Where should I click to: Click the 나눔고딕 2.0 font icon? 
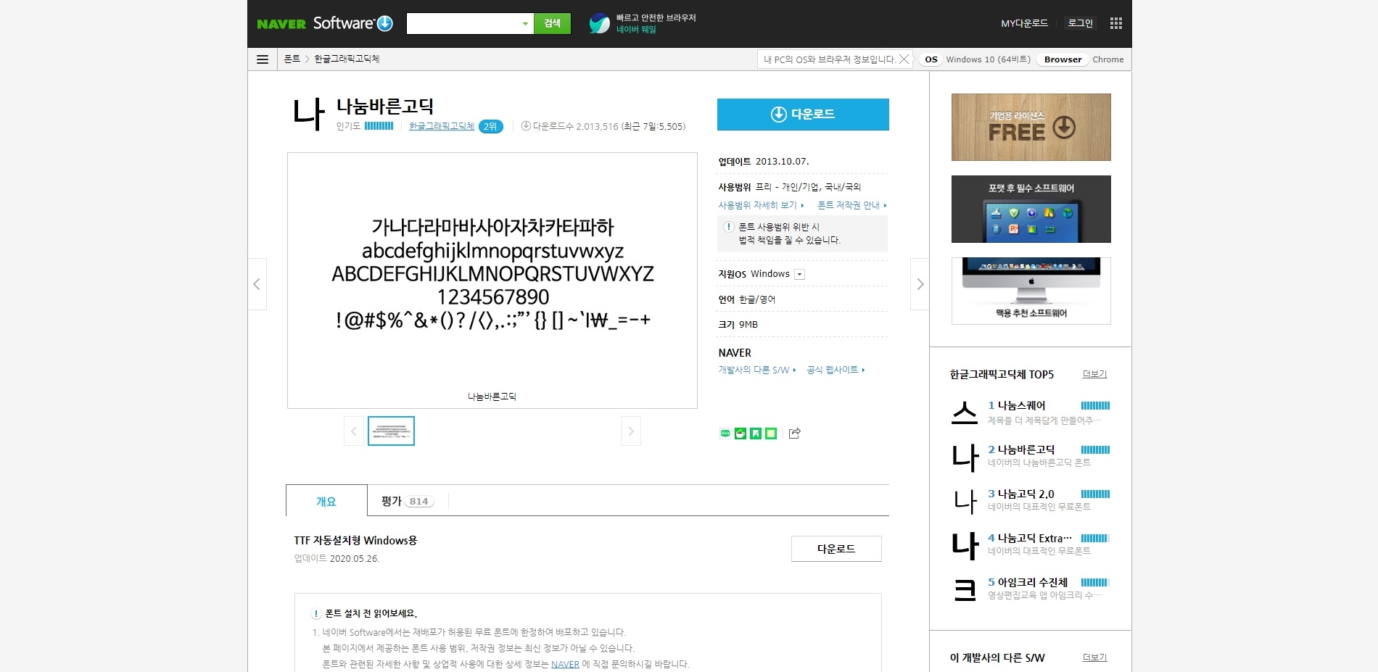[x=965, y=502]
